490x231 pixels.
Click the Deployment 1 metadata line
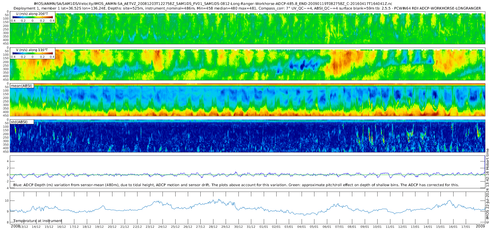coord(247,8)
